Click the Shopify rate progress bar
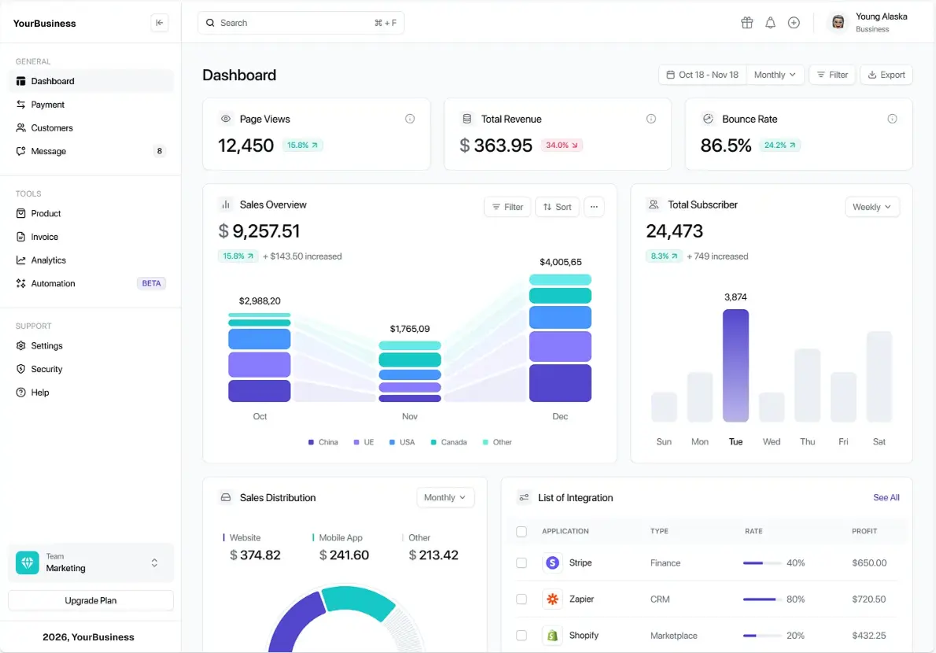The image size is (936, 653). 762,635
